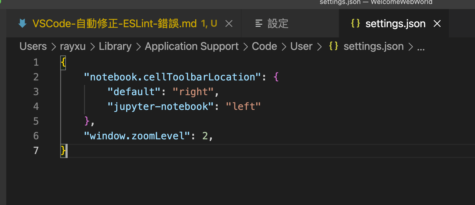The width and height of the screenshot is (475, 205).
Task: Select the settings.json editor tab
Action: (395, 24)
